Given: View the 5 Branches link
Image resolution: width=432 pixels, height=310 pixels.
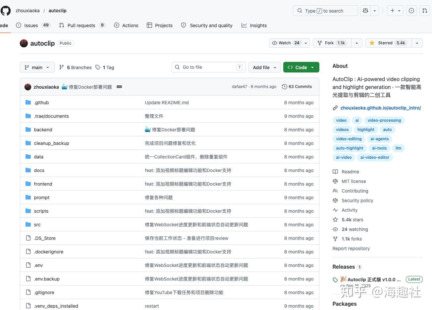Looking at the screenshot, I should 76,67.
